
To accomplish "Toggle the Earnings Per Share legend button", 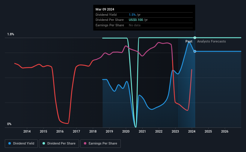I will click(x=100, y=144).
